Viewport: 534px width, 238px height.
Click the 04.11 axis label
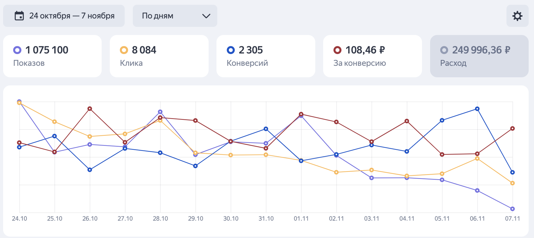[407, 219]
